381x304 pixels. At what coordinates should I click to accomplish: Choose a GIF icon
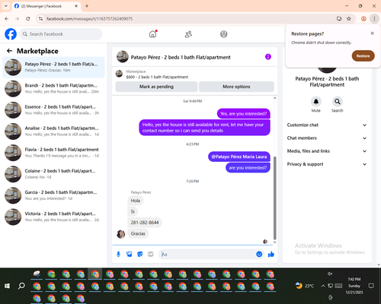point(151,254)
